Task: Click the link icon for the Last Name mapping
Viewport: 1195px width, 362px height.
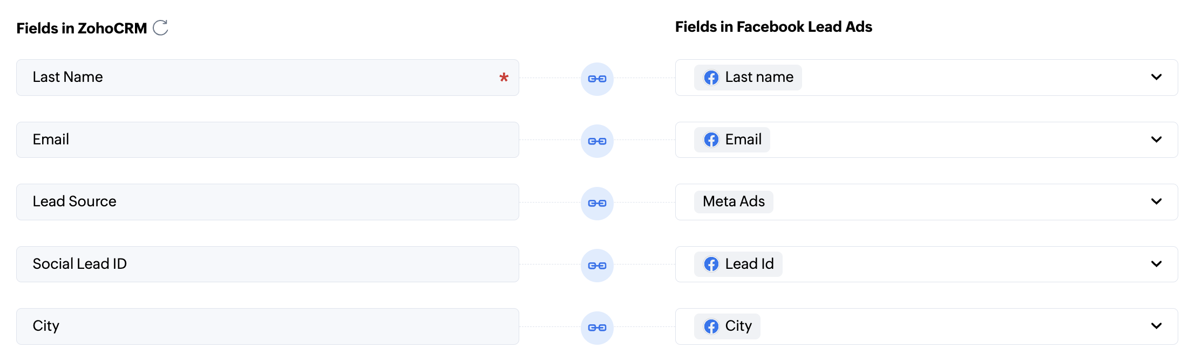Action: pos(597,79)
